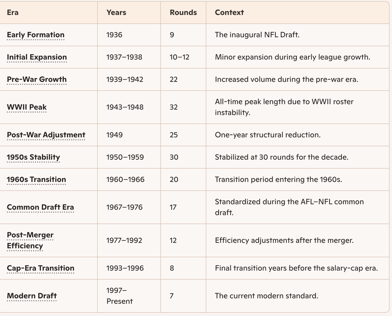Image resolution: width=392 pixels, height=316 pixels.
Task: Click the Post-Merger Efficiency link
Action: point(30,240)
